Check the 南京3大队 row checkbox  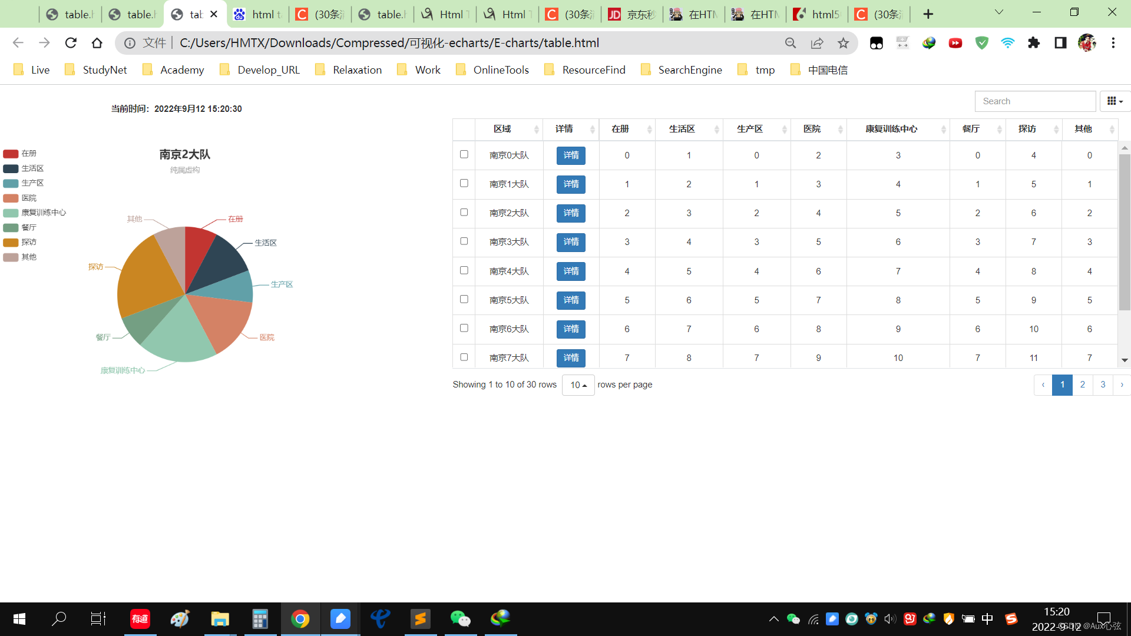464,241
